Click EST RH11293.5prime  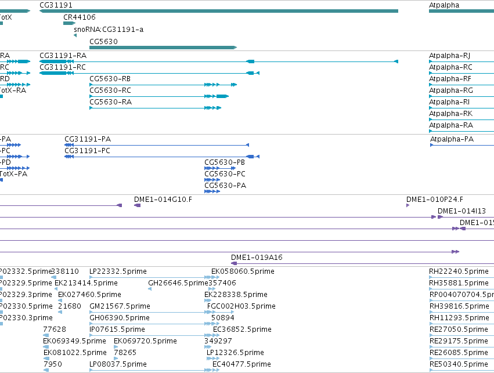pos(459,318)
